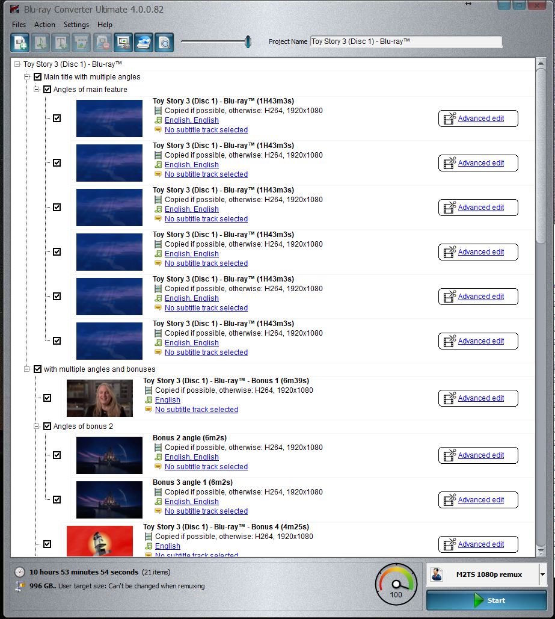
Task: Collapse 'Main title with multiple angles' node
Action: [x=27, y=76]
